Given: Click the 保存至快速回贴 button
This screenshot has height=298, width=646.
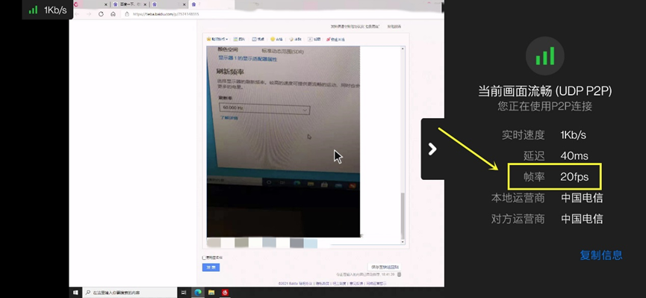Looking at the screenshot, I should point(384,267).
